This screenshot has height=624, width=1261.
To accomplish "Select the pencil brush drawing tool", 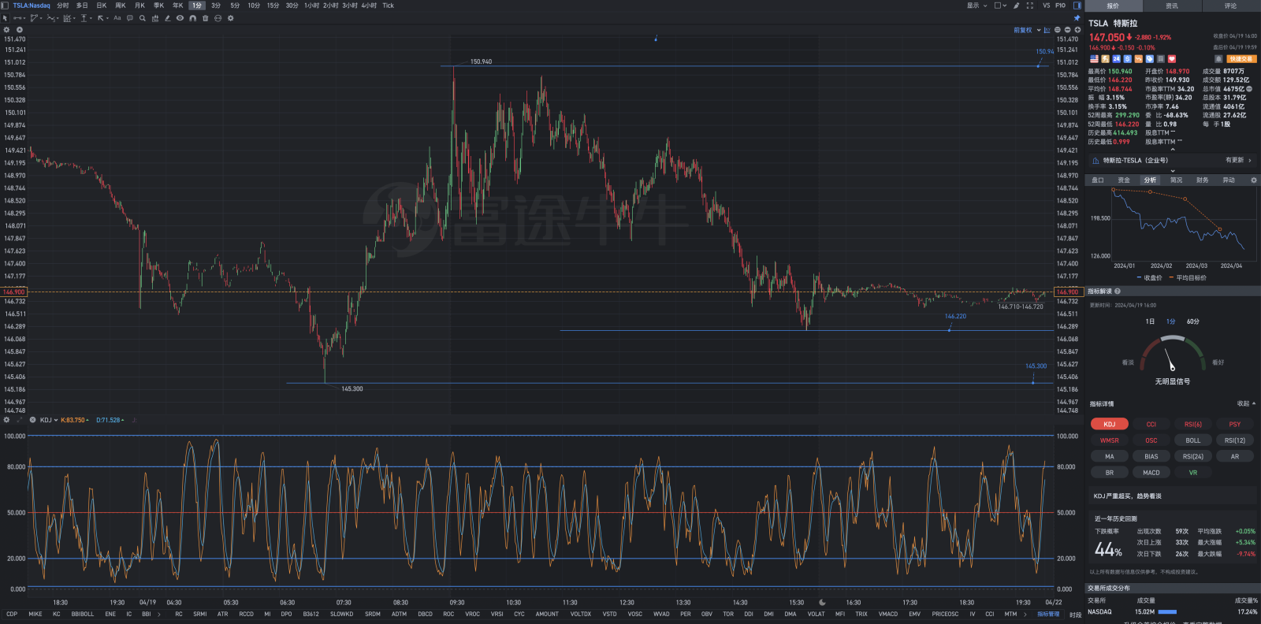I will tap(167, 18).
